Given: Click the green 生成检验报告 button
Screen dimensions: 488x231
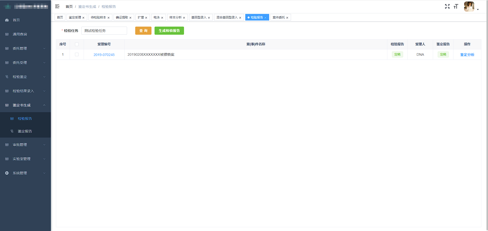Looking at the screenshot, I should click(x=169, y=31).
